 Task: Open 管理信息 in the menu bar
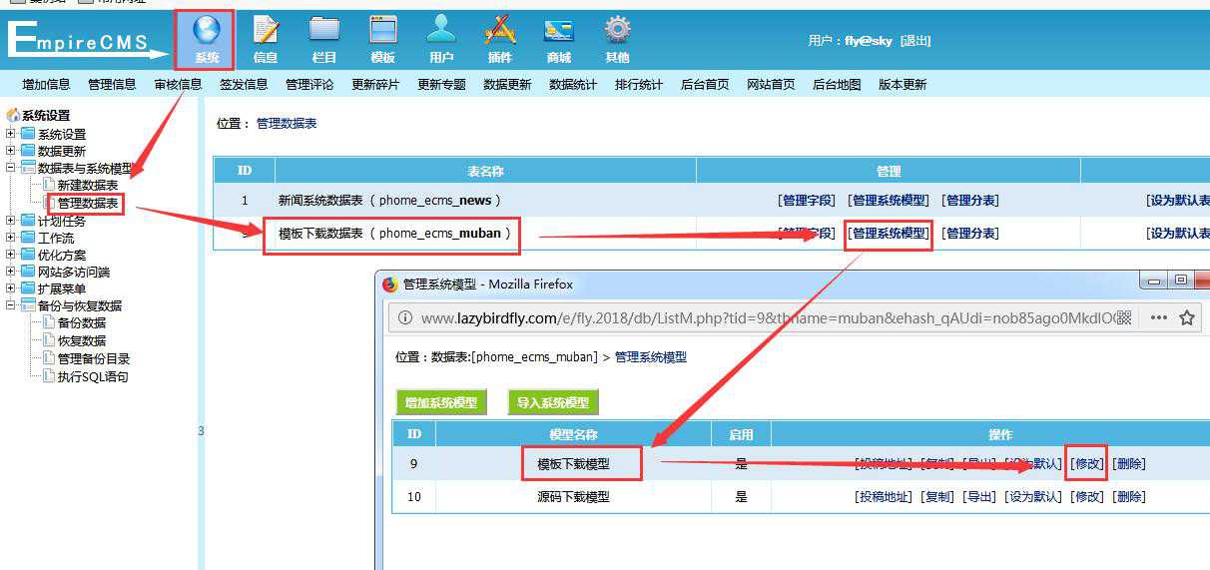[x=112, y=85]
